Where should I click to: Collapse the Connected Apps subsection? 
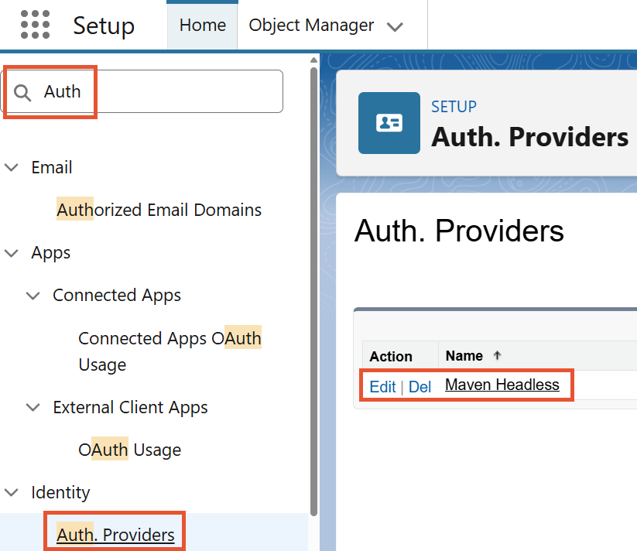pyautogui.click(x=33, y=295)
